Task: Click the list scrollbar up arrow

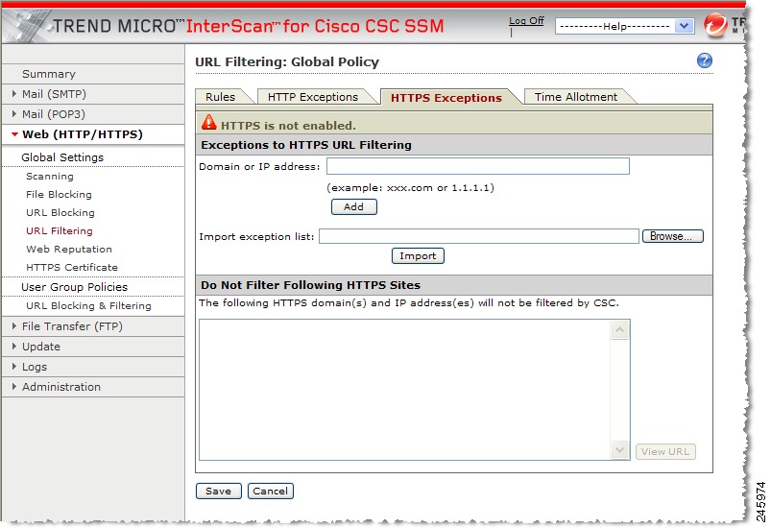Action: coord(619,329)
